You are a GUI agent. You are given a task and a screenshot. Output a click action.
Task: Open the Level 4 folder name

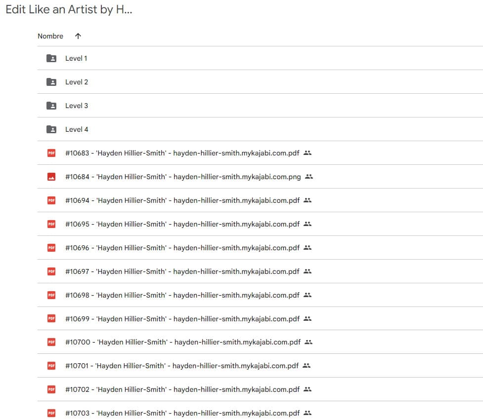click(x=77, y=129)
